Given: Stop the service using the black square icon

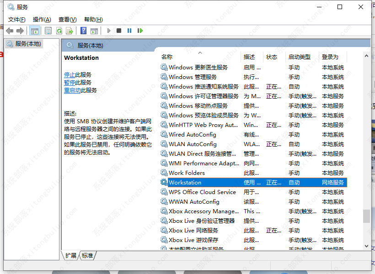Looking at the screenshot, I should click(x=118, y=30).
